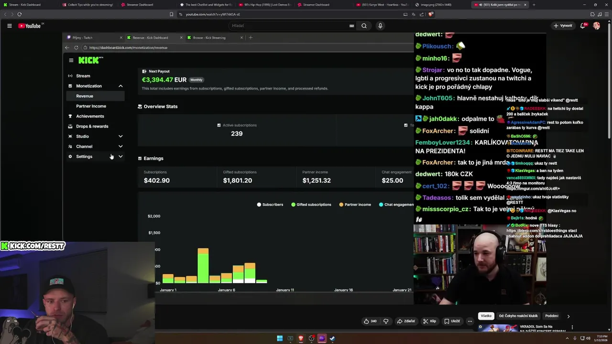Open the Windows Start button
612x344 pixels.
coord(280,339)
